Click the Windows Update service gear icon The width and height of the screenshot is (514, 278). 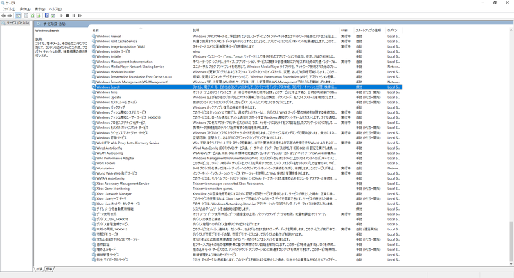point(94,97)
